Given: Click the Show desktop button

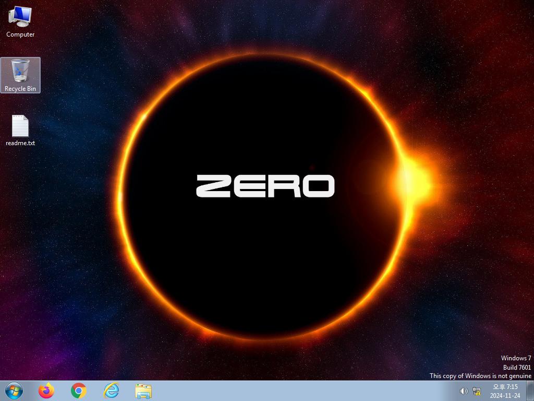Looking at the screenshot, I should (530, 391).
